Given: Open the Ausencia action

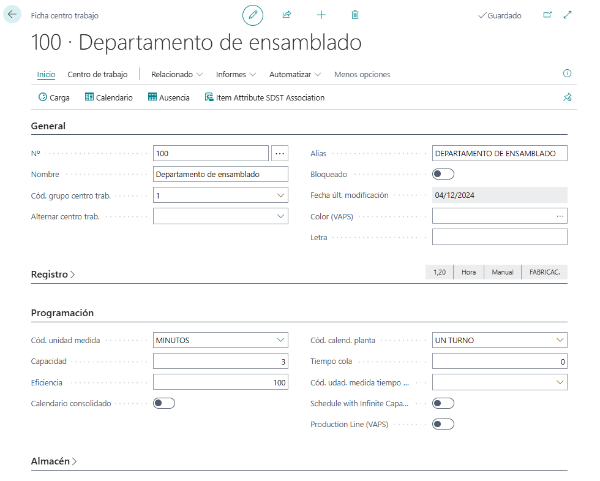Looking at the screenshot, I should coord(168,97).
